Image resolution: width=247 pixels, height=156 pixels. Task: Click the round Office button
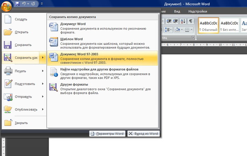(6, 6)
